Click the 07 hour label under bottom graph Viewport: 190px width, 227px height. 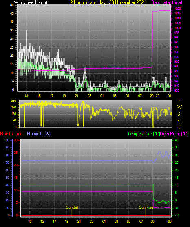tap(141, 221)
